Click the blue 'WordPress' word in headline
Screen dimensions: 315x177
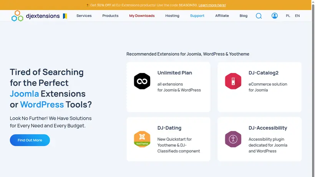coord(42,104)
